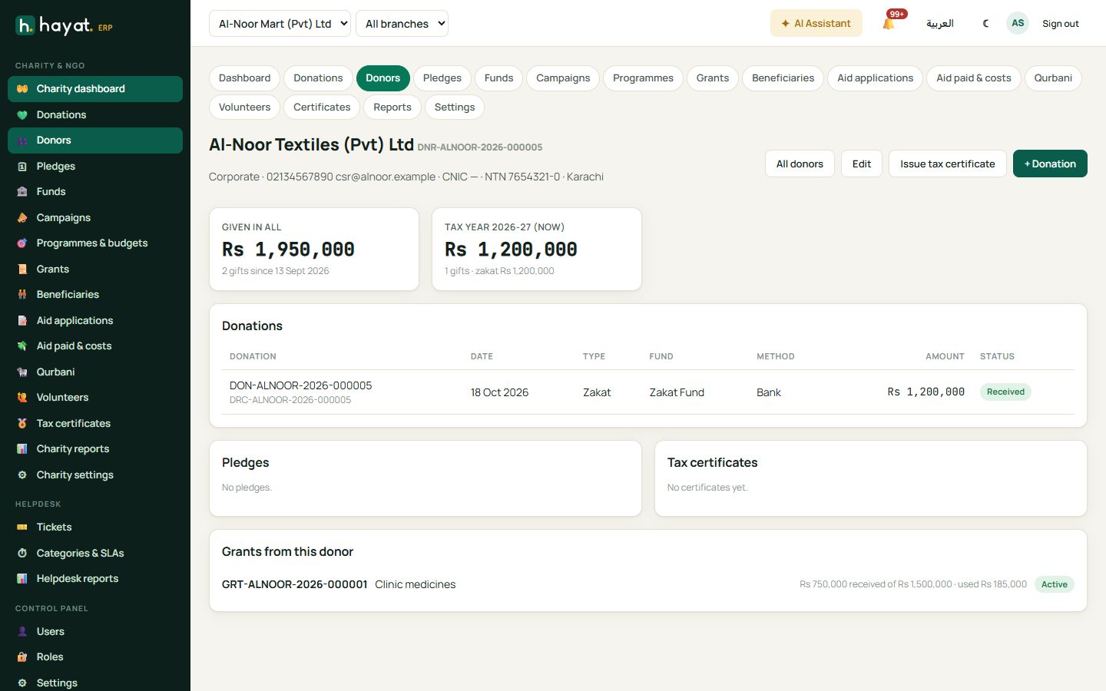Click the Volunteers sidebar icon

coord(22,398)
